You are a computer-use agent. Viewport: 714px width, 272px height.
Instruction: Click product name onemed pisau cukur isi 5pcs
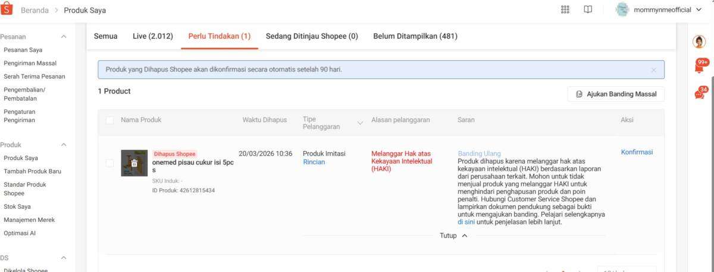[193, 166]
